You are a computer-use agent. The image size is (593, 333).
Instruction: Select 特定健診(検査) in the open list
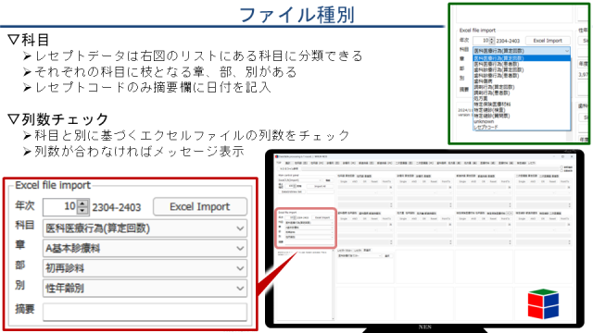tap(489, 110)
